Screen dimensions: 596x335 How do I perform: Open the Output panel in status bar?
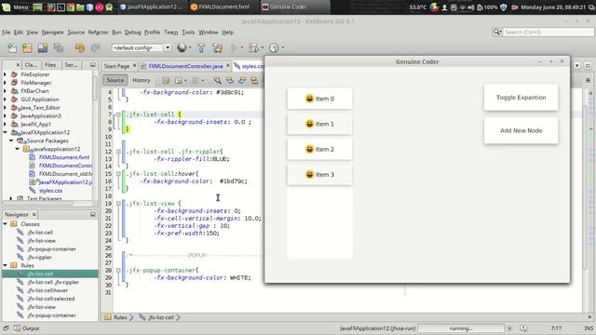(27, 328)
